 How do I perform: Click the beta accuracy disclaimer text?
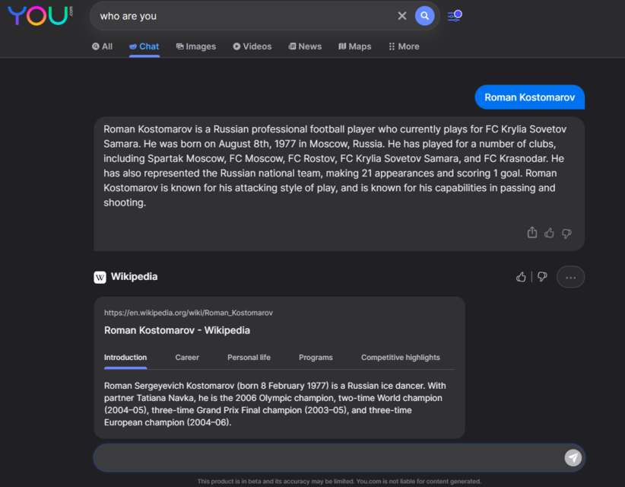pos(339,482)
